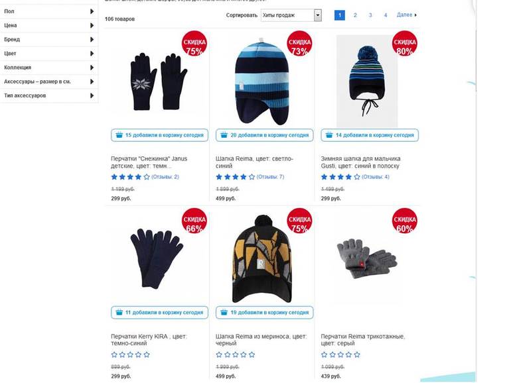Click the 80% discount badge on Gusti hat
Image resolution: width=511 pixels, height=383 pixels.
404,43
